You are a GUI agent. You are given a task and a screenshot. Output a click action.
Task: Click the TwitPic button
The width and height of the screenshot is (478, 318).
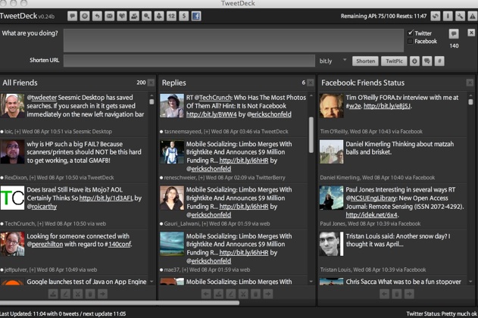393,61
